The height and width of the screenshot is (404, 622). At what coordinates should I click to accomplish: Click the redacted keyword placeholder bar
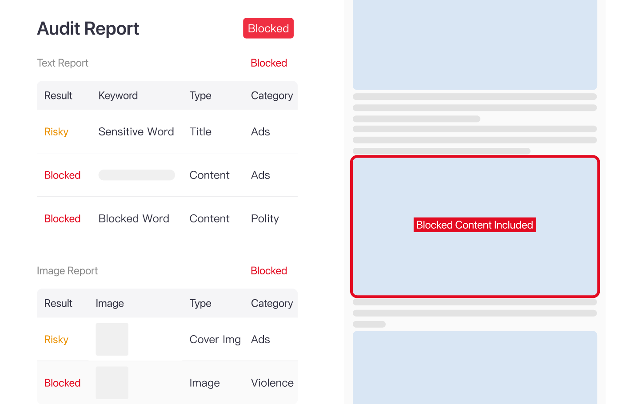(x=136, y=175)
